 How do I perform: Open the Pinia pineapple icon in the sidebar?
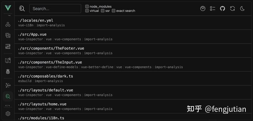8,71
